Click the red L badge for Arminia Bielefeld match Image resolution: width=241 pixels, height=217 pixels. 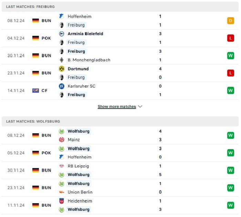(230, 38)
